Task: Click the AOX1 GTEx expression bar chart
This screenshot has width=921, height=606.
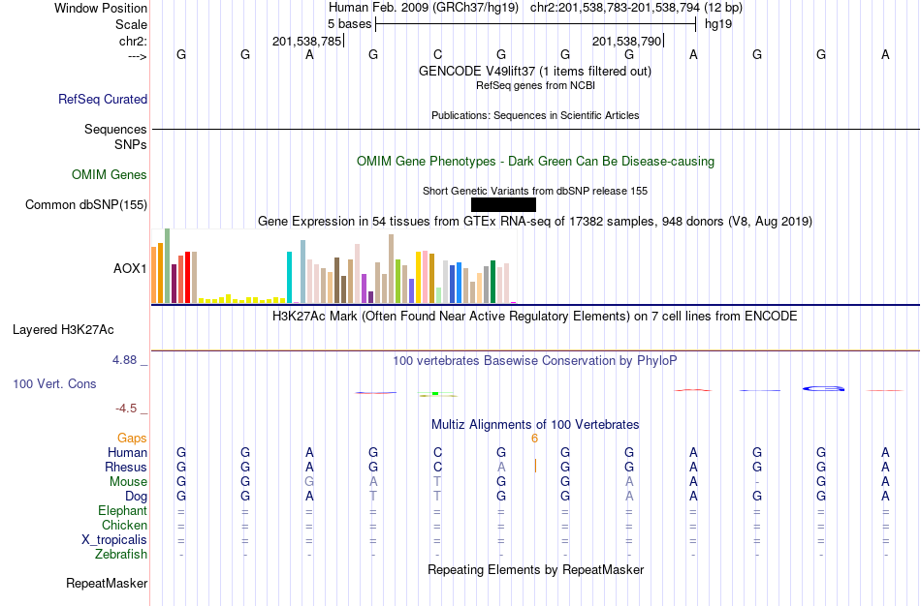Action: (x=333, y=266)
